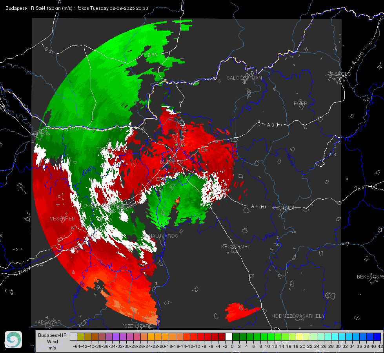Click the swirl logo icon beside the legend
The height and width of the screenshot is (353, 384).
(x=13, y=340)
